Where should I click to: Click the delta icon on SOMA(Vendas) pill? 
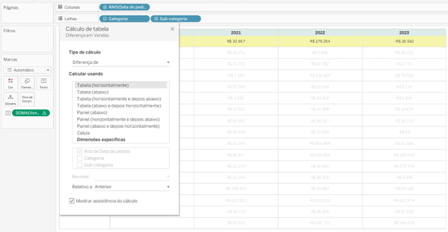coord(44,113)
